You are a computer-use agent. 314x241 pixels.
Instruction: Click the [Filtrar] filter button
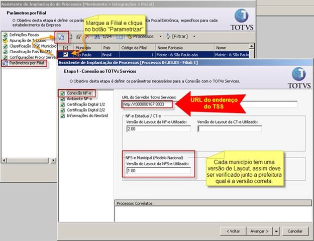tap(177, 37)
